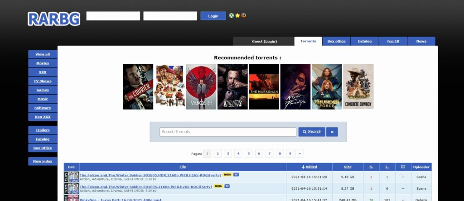The image size is (464, 201).
Task: Click the 8.27 GB size cell
Action: pyautogui.click(x=348, y=189)
